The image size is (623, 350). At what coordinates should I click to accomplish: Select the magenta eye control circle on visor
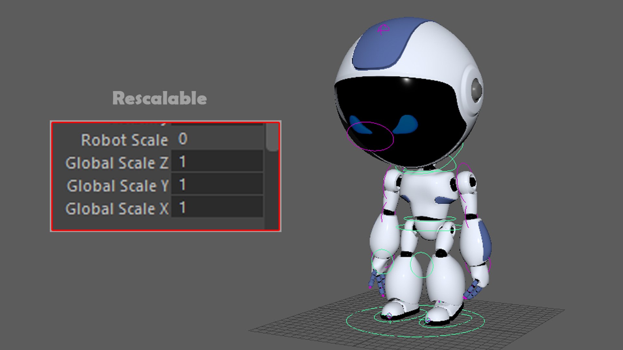(370, 136)
